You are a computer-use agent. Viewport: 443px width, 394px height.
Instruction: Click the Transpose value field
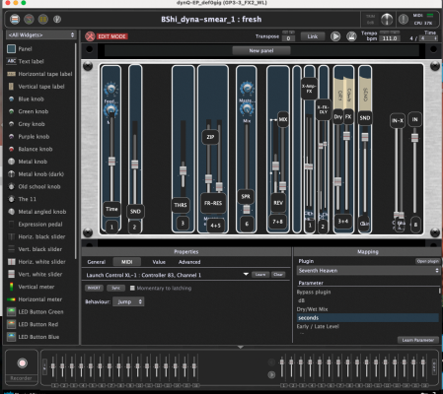coord(288,38)
